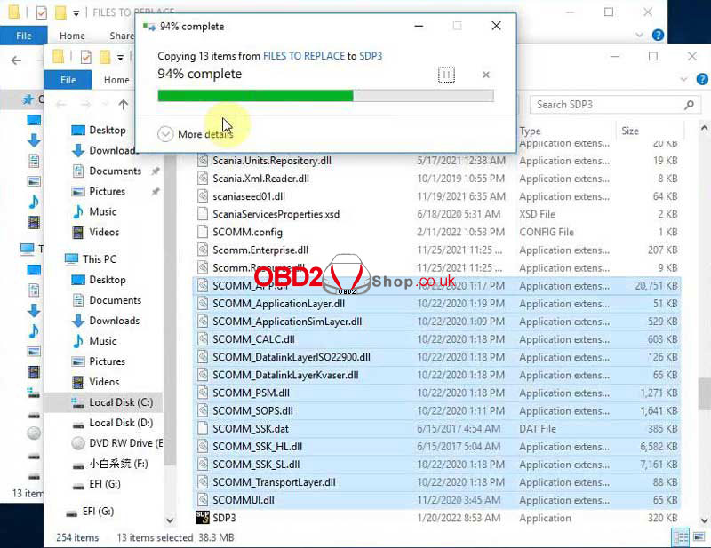Select Scania.Xml.Reader.dll file
Screen dimensions: 711x548
[x=260, y=179]
